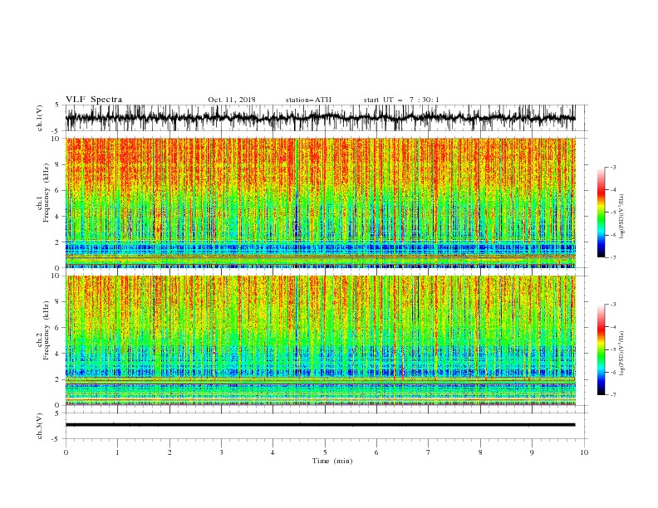Image resolution: width=658 pixels, height=508 pixels.
Task: Click the "VLF Spectra" plot title
Action: pos(94,100)
